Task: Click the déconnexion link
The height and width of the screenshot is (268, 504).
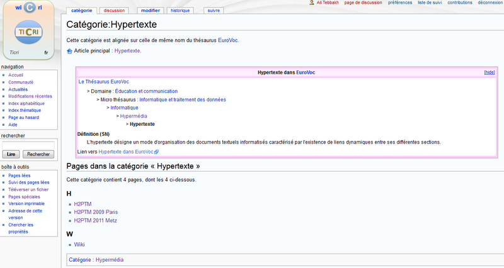Action: [x=490, y=3]
